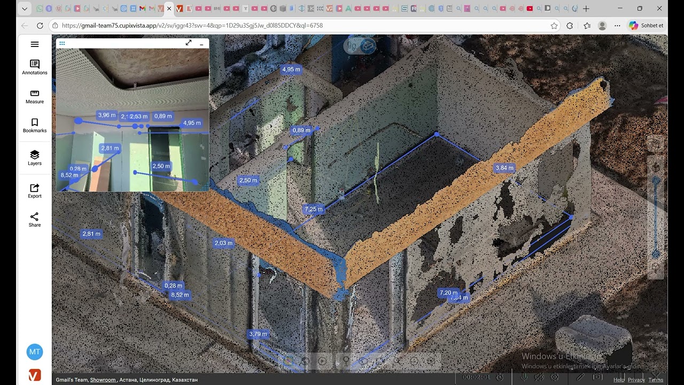This screenshot has height=385, width=684.
Task: Click the 3D cube icon above the zoom slider
Action: point(656,167)
